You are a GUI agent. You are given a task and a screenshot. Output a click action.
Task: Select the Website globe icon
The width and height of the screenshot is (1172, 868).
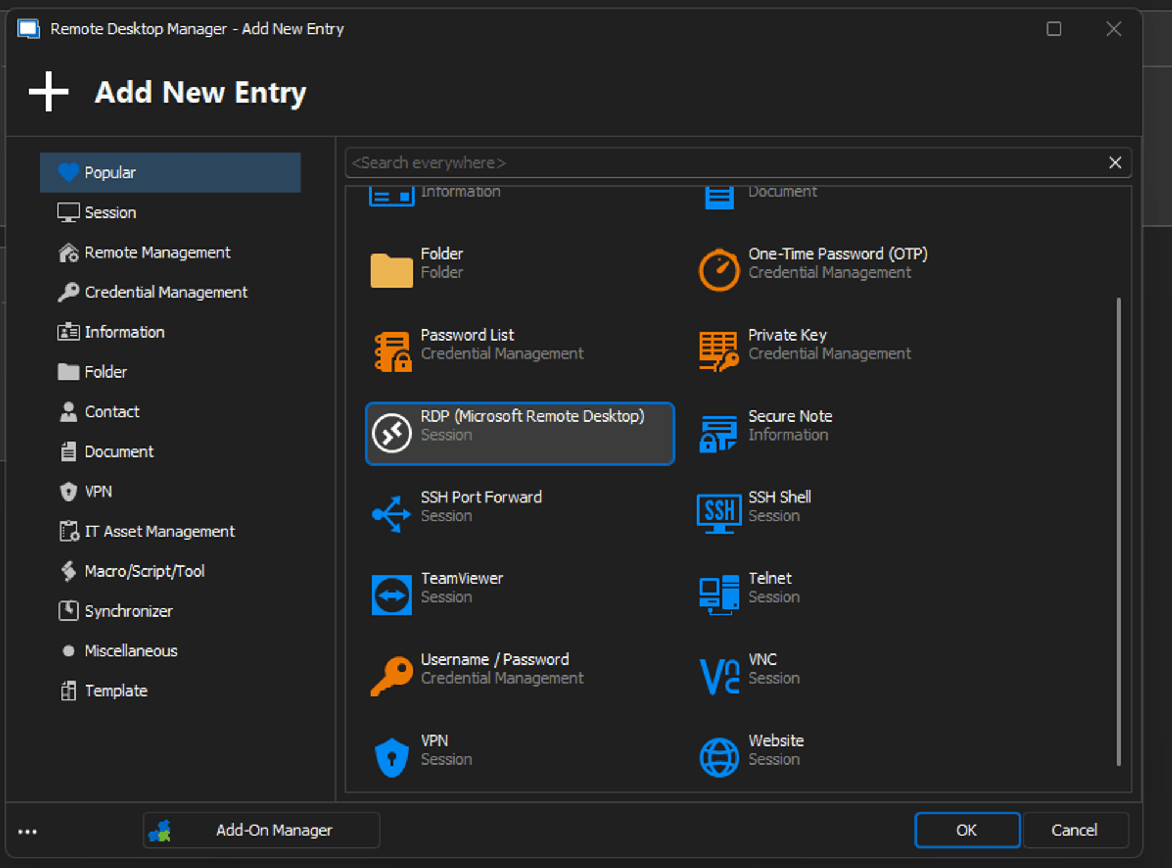[x=719, y=757]
